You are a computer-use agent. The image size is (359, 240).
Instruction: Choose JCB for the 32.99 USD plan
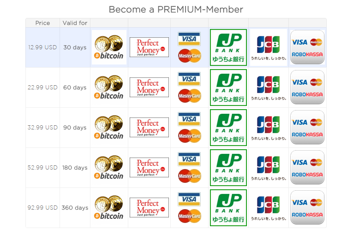pyautogui.click(x=269, y=128)
